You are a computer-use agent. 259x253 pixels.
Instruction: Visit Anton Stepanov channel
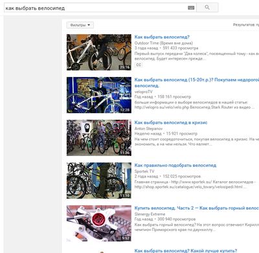coord(148,129)
